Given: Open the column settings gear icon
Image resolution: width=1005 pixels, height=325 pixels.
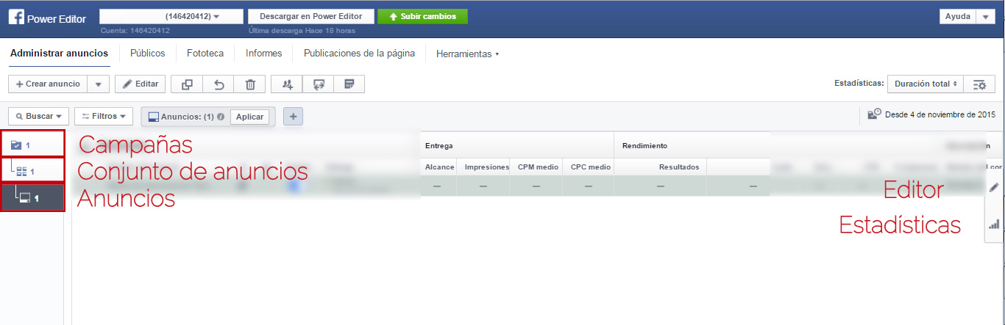Looking at the screenshot, I should tap(979, 84).
